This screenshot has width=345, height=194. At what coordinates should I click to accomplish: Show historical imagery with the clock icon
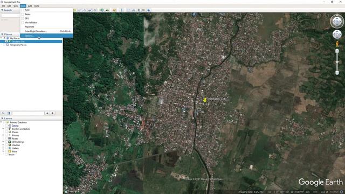(102, 10)
